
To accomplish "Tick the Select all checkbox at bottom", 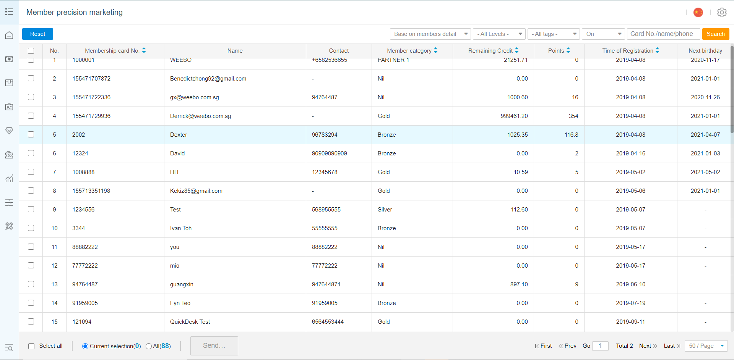I will pyautogui.click(x=31, y=346).
